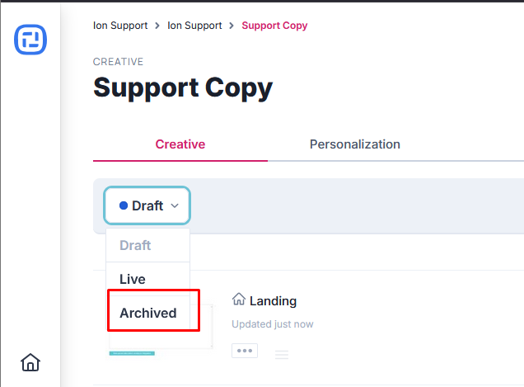This screenshot has height=387, width=524.
Task: Go to Home via the sidebar house icon
Action: [x=30, y=361]
